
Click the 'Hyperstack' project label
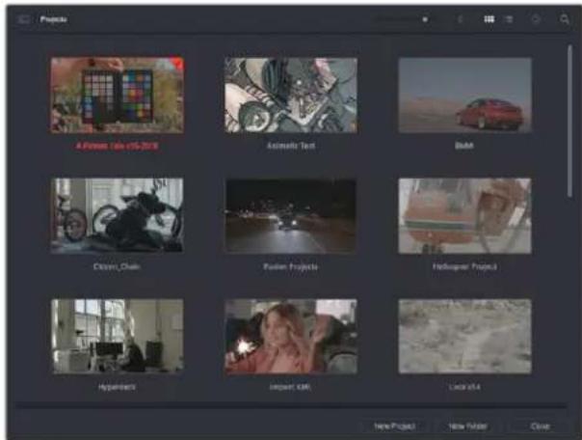click(117, 387)
